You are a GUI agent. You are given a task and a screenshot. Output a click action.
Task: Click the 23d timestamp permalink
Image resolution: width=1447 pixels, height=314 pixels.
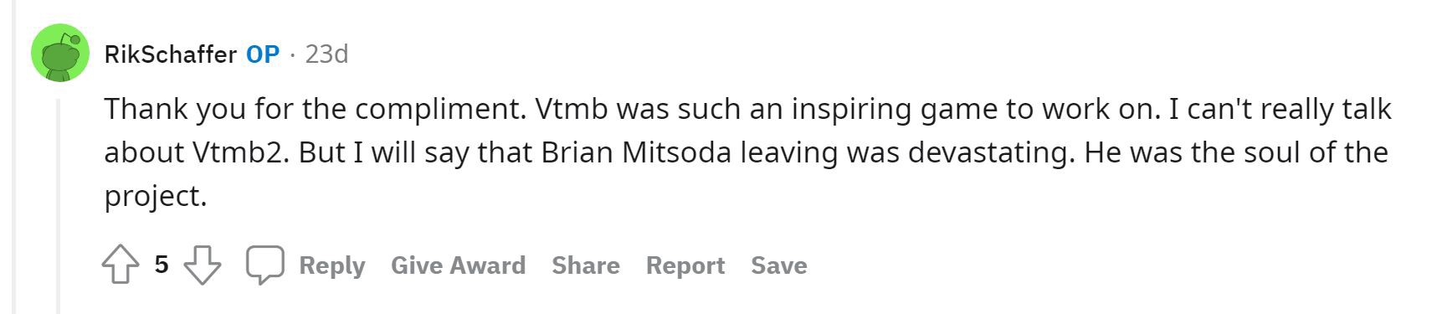pyautogui.click(x=326, y=54)
